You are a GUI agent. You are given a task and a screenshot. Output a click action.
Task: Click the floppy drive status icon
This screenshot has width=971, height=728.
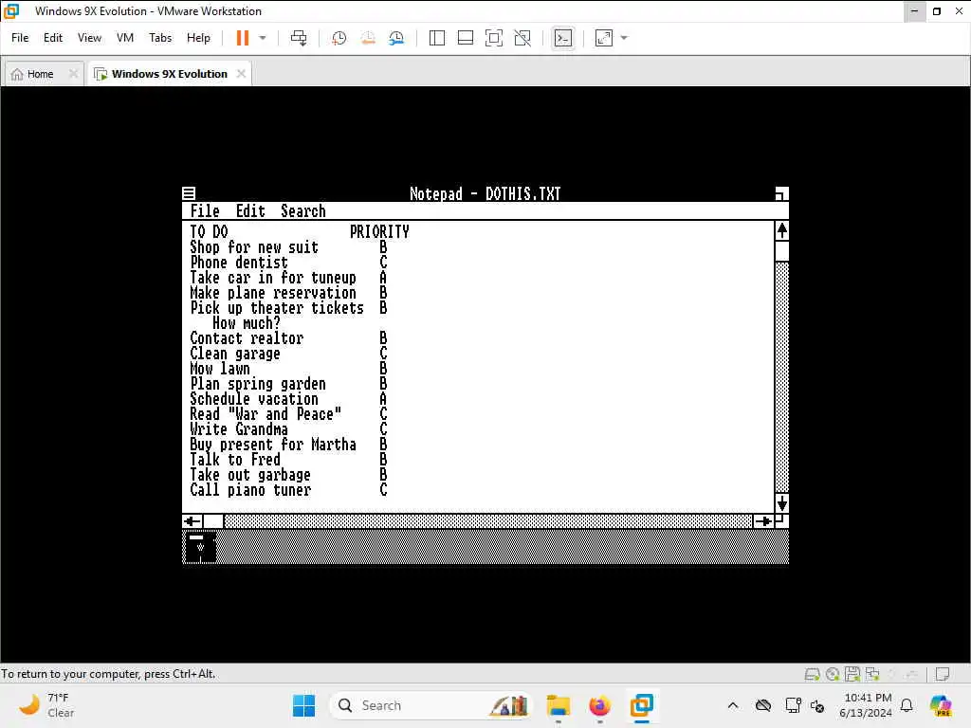pos(852,674)
